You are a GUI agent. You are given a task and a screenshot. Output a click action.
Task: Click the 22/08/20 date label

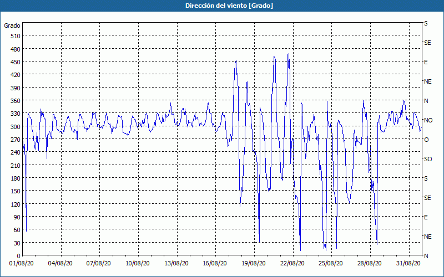click(x=292, y=264)
